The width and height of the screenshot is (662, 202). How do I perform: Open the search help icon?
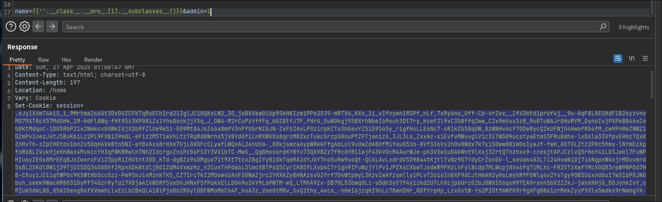(x=11, y=27)
